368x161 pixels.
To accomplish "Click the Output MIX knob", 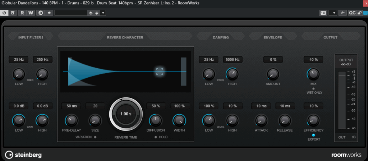I will [313, 74].
